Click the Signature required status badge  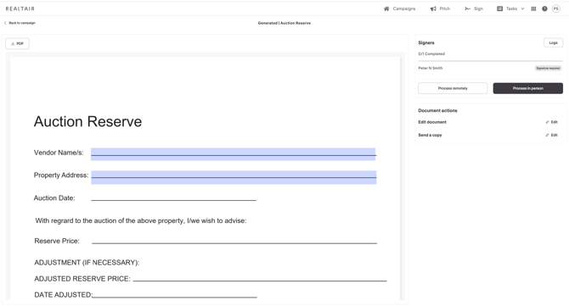tap(548, 68)
